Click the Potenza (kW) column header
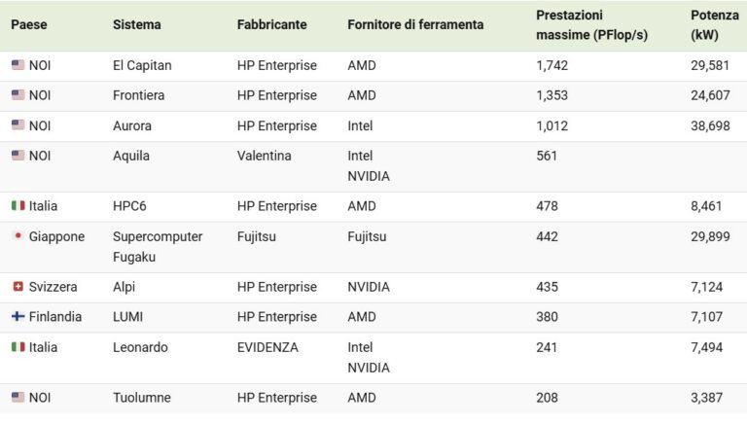 tap(715, 24)
